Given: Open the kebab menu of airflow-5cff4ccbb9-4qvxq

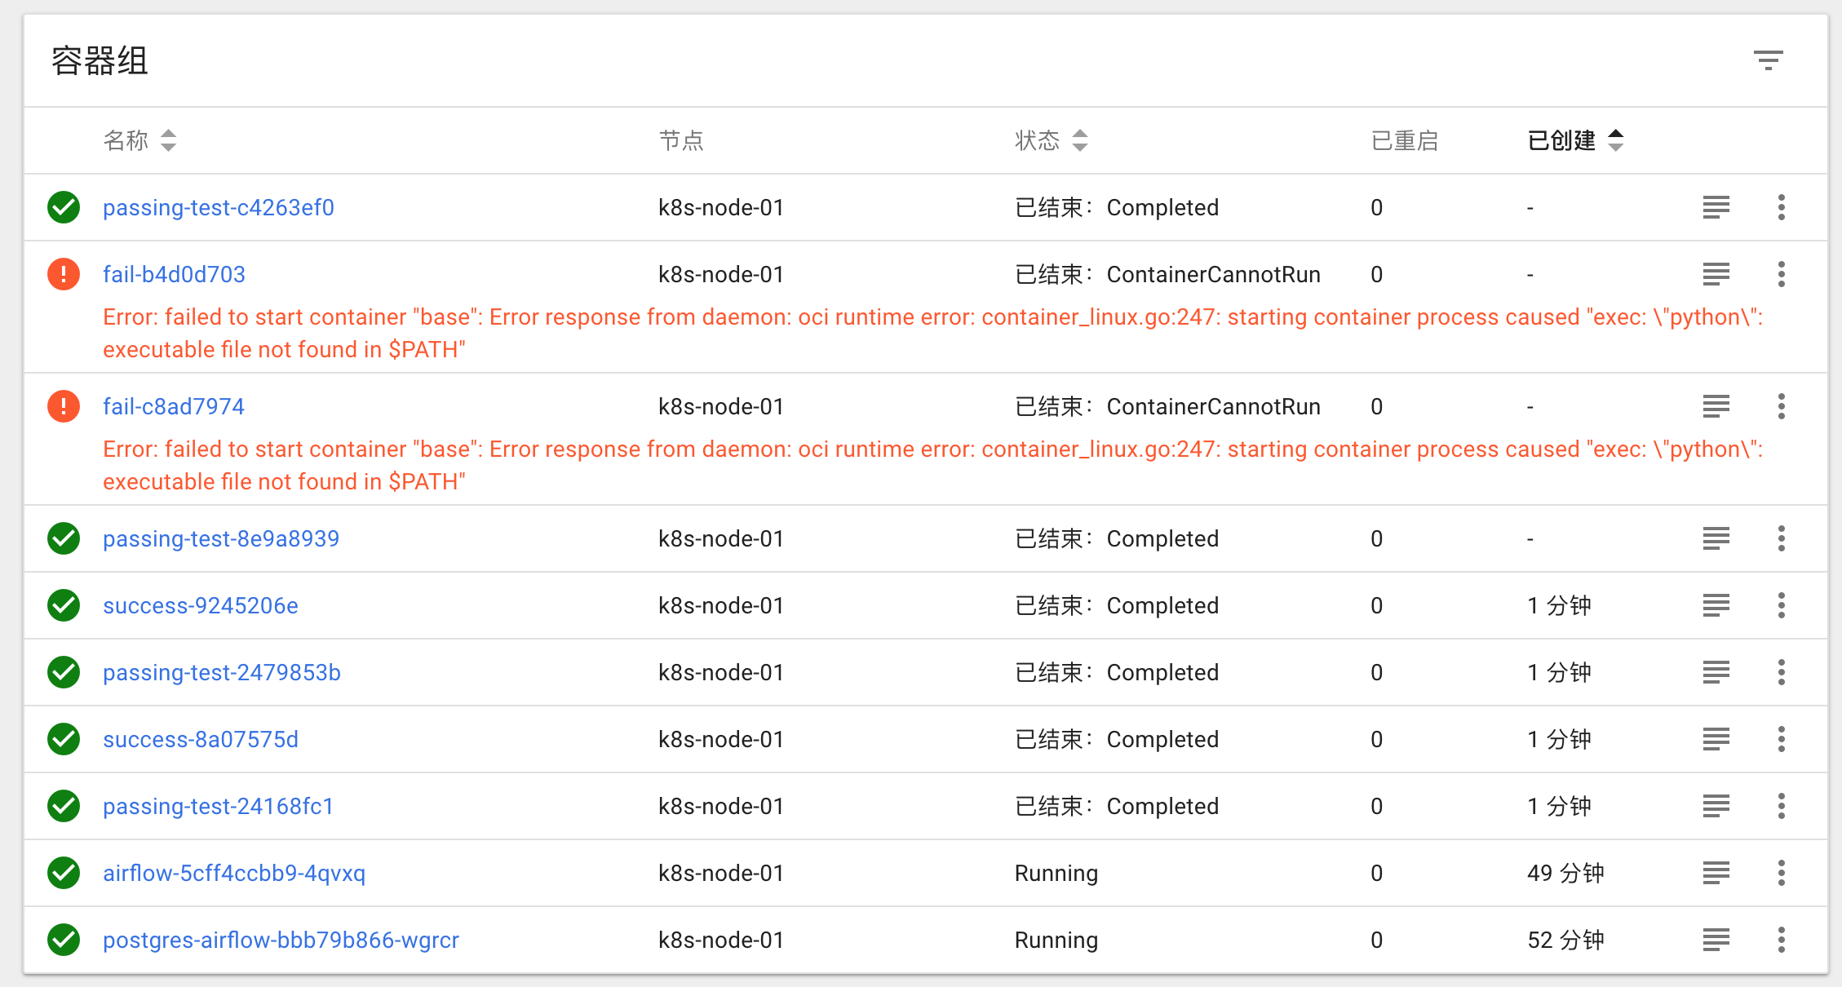Looking at the screenshot, I should [1782, 873].
